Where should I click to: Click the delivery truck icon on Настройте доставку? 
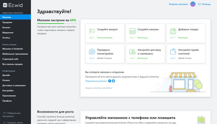pos(132,52)
